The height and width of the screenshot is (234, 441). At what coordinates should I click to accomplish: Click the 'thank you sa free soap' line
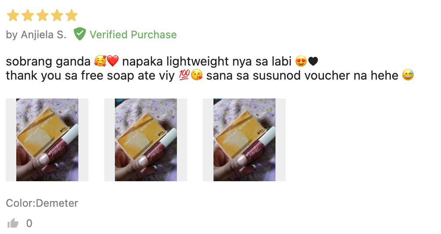210,75
